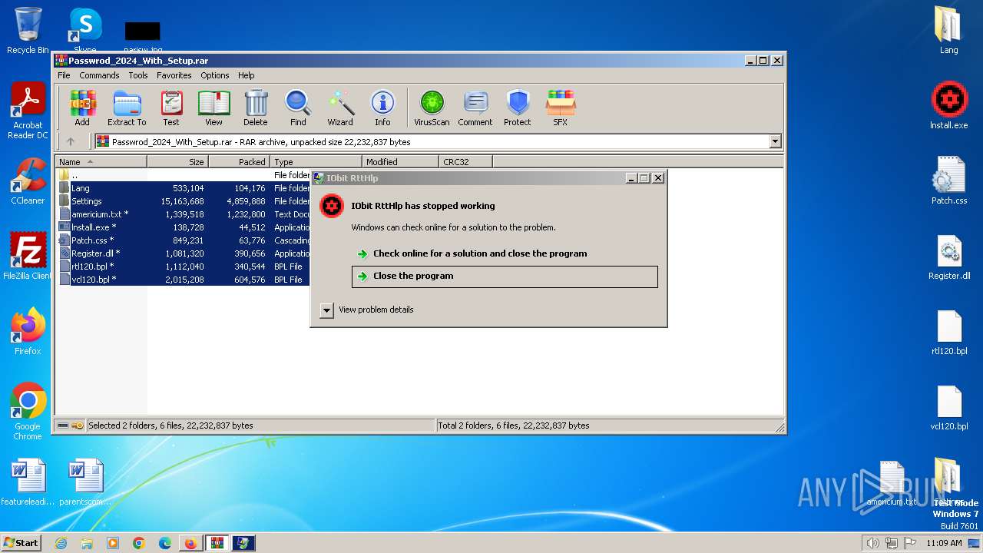Viewport: 983px width, 553px height.
Task: Select the Register.dll desktop icon
Action: click(x=949, y=257)
